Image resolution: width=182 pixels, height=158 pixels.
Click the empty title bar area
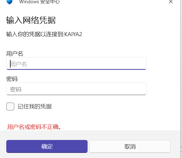tap(114, 2)
